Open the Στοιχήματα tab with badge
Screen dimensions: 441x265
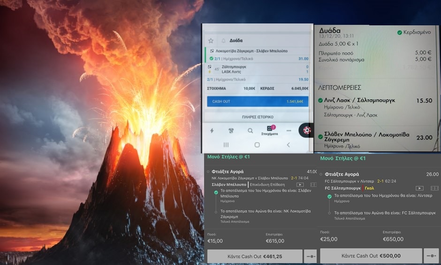(x=269, y=131)
